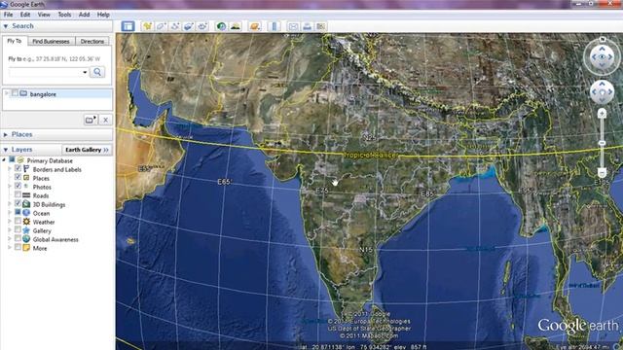Show historical imagery clock icon
This screenshot has height=350, width=623.
coord(221,26)
